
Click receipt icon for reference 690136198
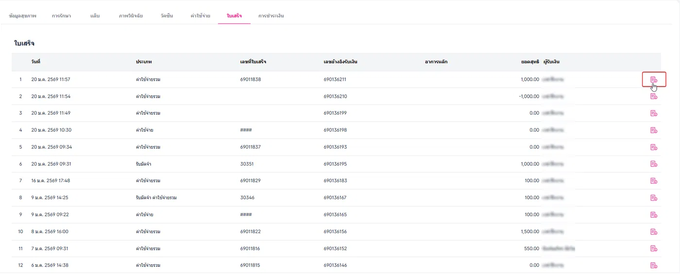pos(654,130)
